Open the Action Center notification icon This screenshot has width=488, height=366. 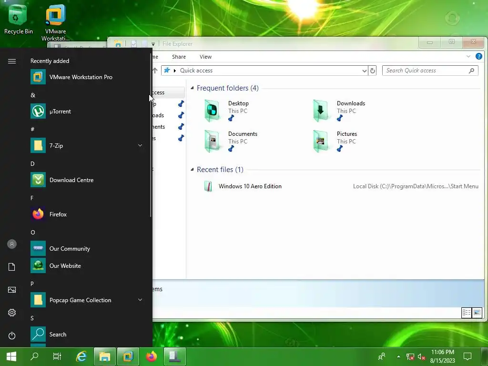point(467,356)
